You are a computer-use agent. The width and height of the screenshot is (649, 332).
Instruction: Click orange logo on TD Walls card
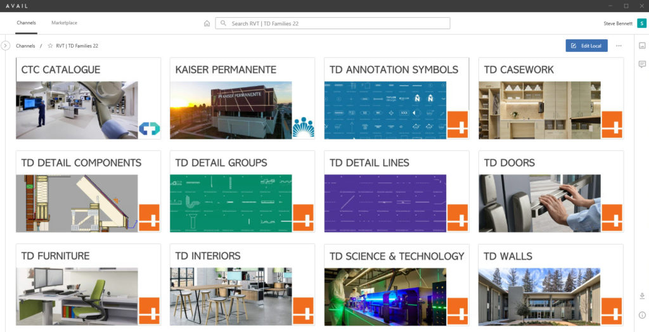coord(612,311)
